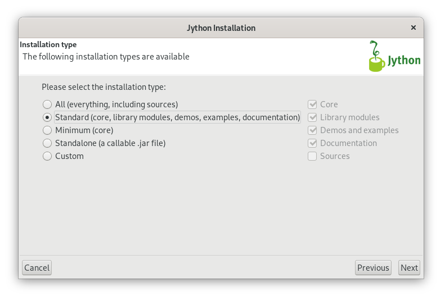This screenshot has width=445, height=296.
Task: Click the 'Installation type' heading text
Action: 48,45
